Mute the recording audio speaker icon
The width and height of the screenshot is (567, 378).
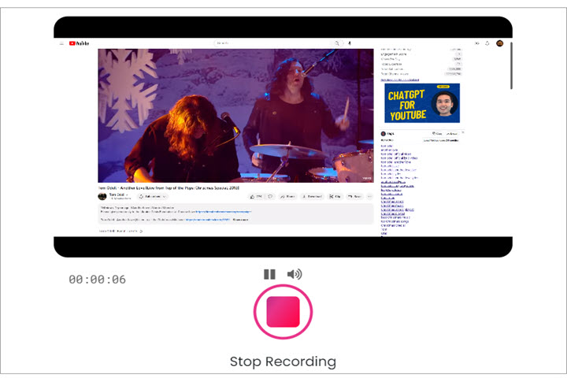click(295, 274)
